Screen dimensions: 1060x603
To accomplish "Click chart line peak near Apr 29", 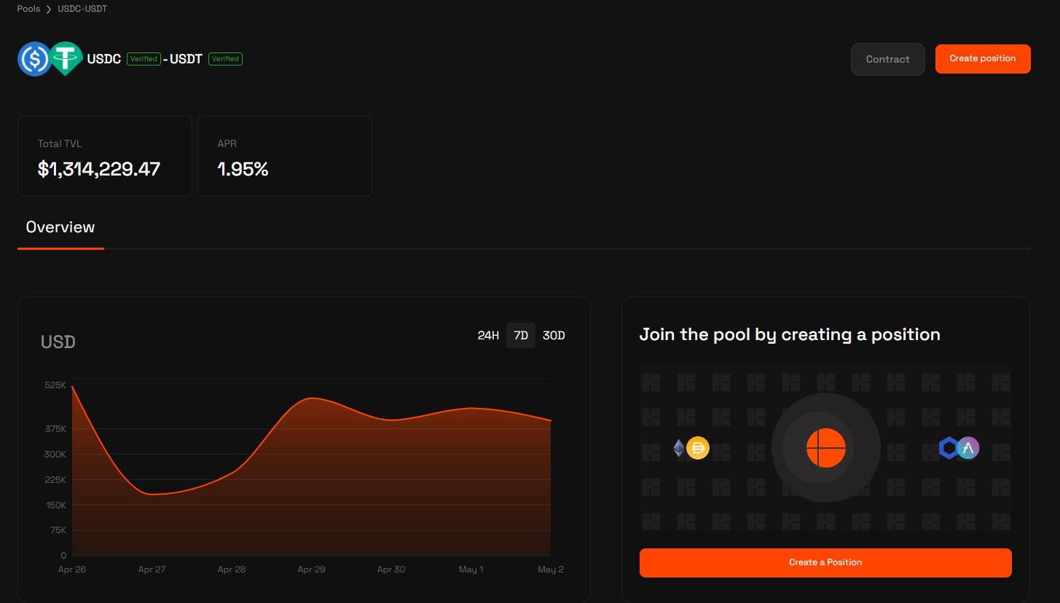I will click(312, 398).
